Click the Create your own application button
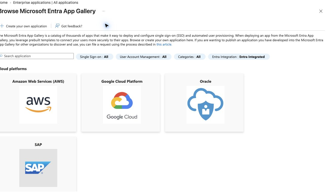The height and width of the screenshot is (192, 330). pos(24,26)
